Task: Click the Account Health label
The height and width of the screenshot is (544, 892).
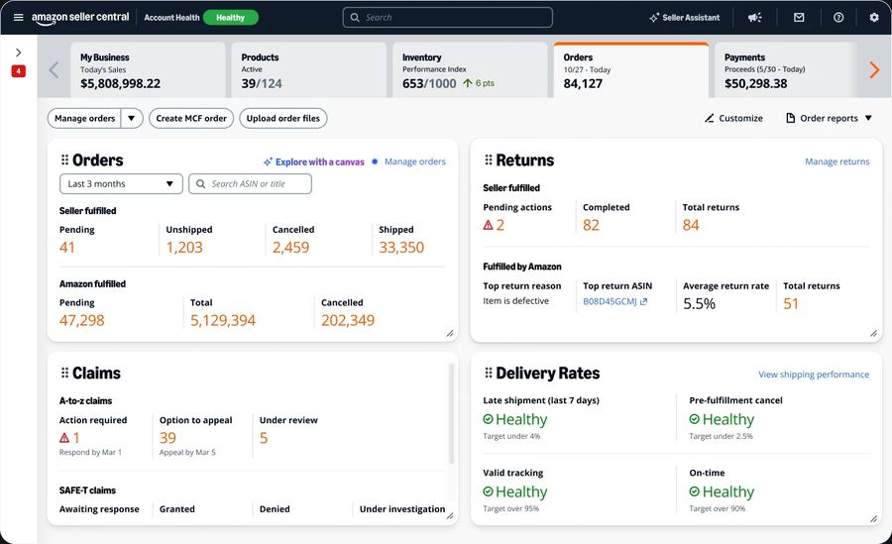Action: (x=171, y=18)
